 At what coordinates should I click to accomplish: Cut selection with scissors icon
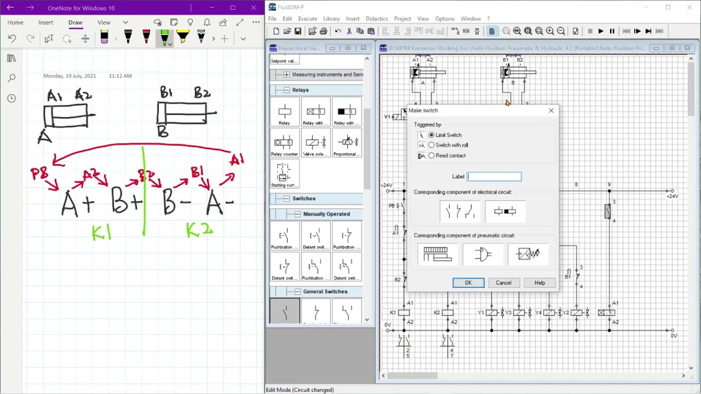349,31
